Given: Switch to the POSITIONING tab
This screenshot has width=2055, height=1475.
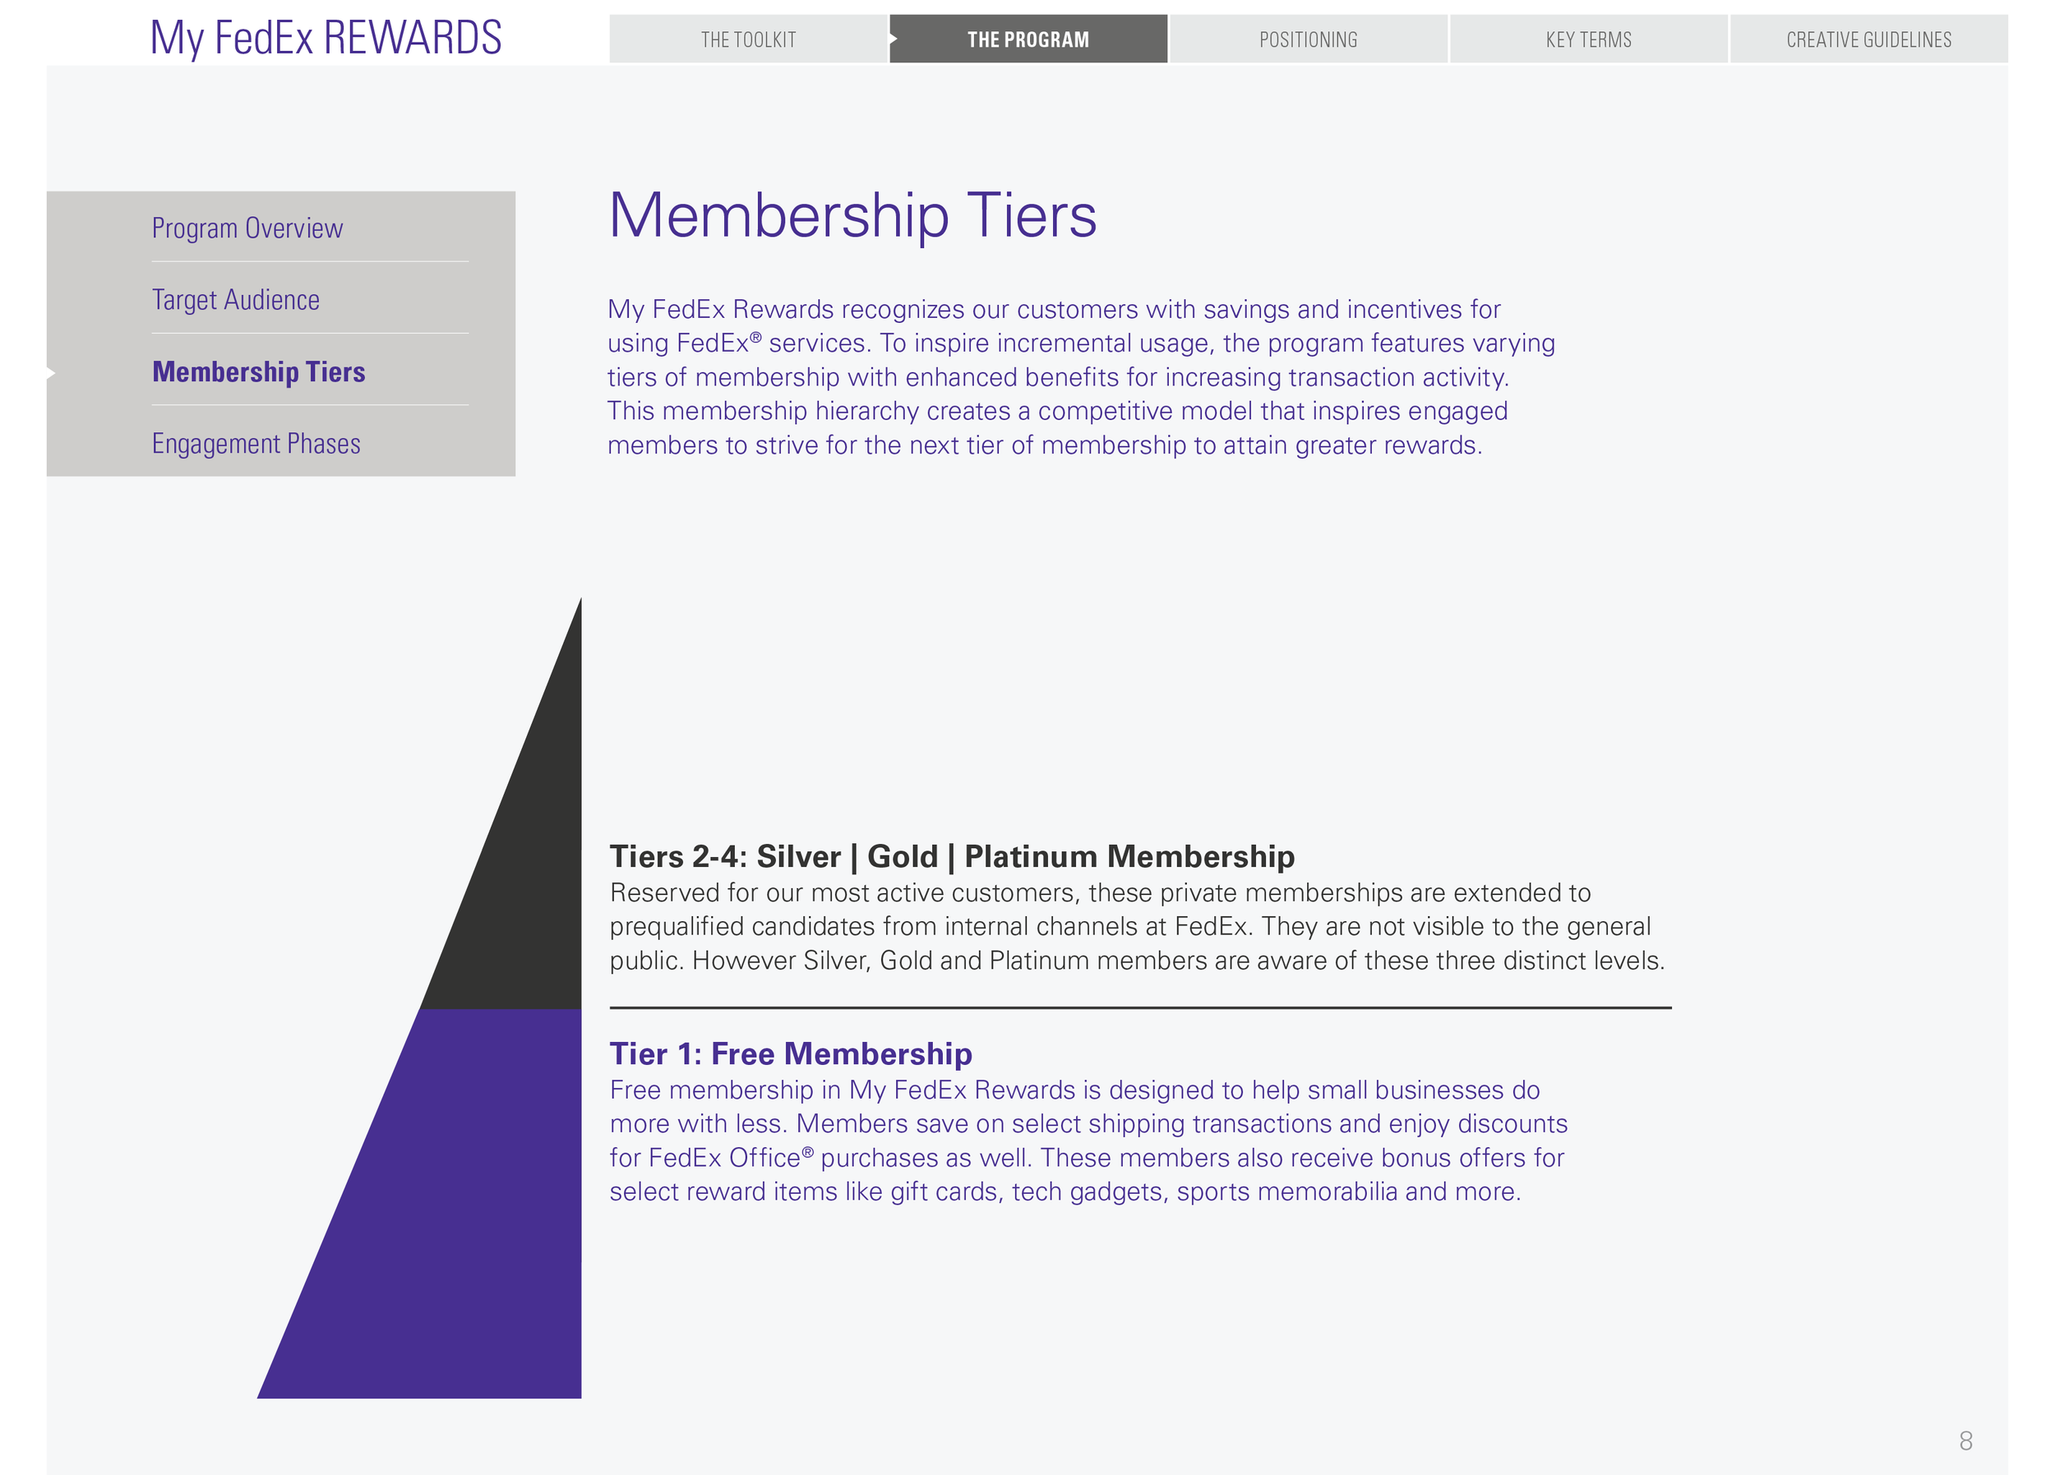Looking at the screenshot, I should pyautogui.click(x=1308, y=39).
